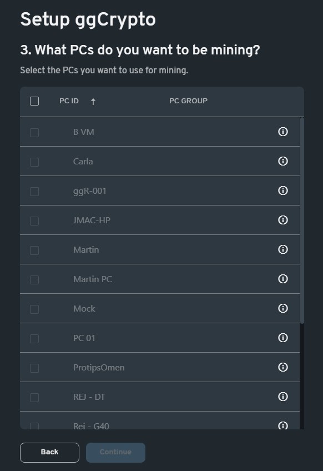Show info for Martin
The image size is (323, 471).
(282, 249)
